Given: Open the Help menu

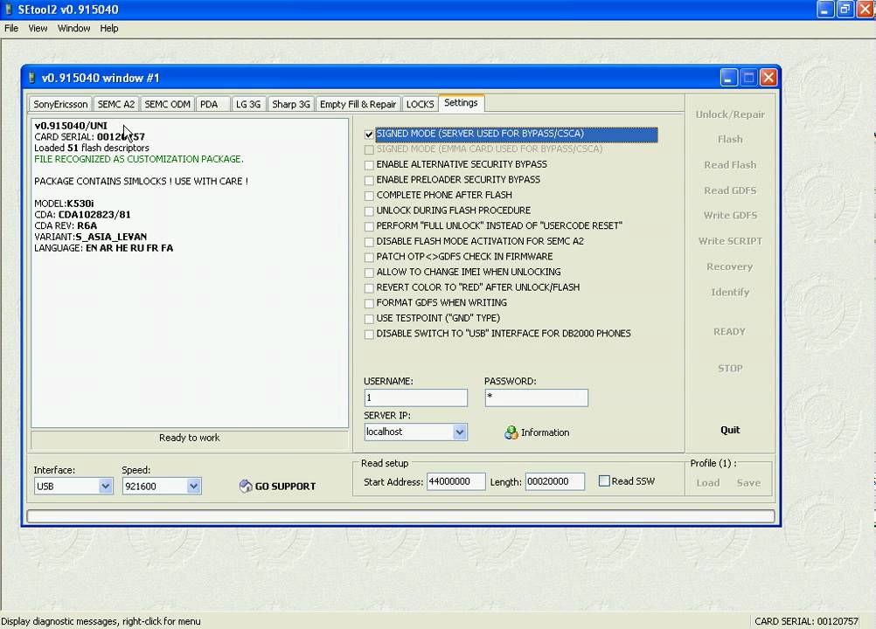Looking at the screenshot, I should point(109,28).
